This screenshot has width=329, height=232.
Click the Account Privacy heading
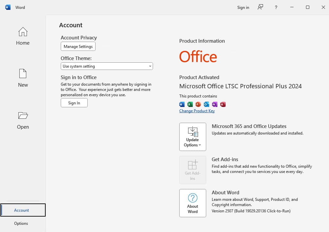tap(79, 37)
